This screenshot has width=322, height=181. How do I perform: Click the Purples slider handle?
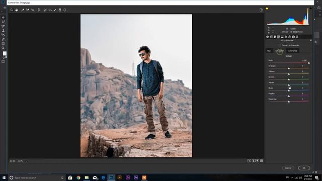click(288, 96)
